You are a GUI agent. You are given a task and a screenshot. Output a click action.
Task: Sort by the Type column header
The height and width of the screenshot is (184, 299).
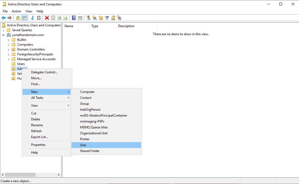pos(103,26)
